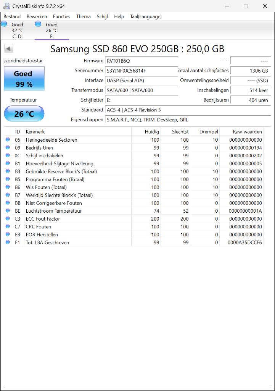
Task: Open the Bestand menu
Action: 12,16
